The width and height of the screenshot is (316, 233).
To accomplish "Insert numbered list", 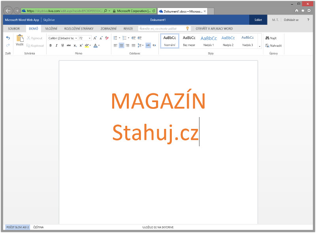I will (x=124, y=38).
